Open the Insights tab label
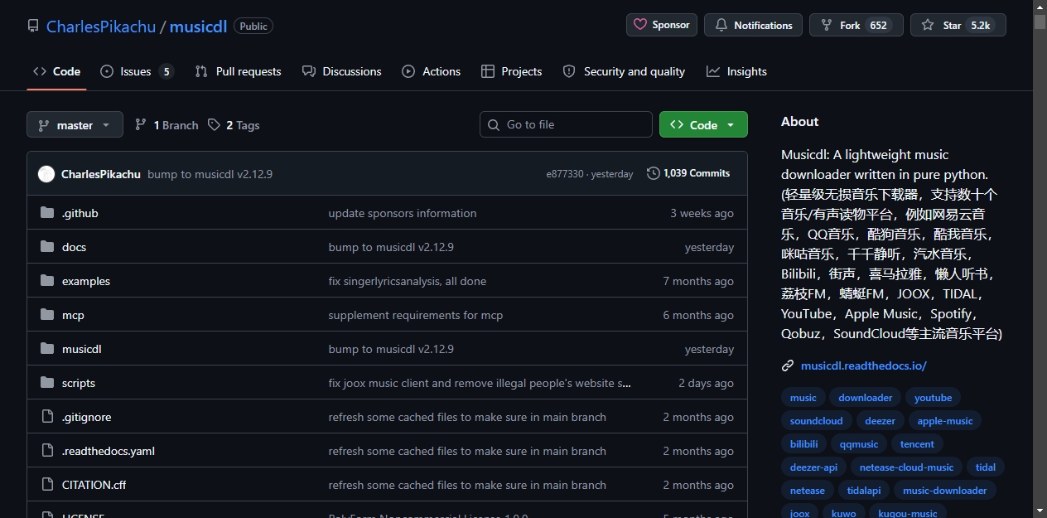Viewport: 1047px width, 518px height. [747, 71]
